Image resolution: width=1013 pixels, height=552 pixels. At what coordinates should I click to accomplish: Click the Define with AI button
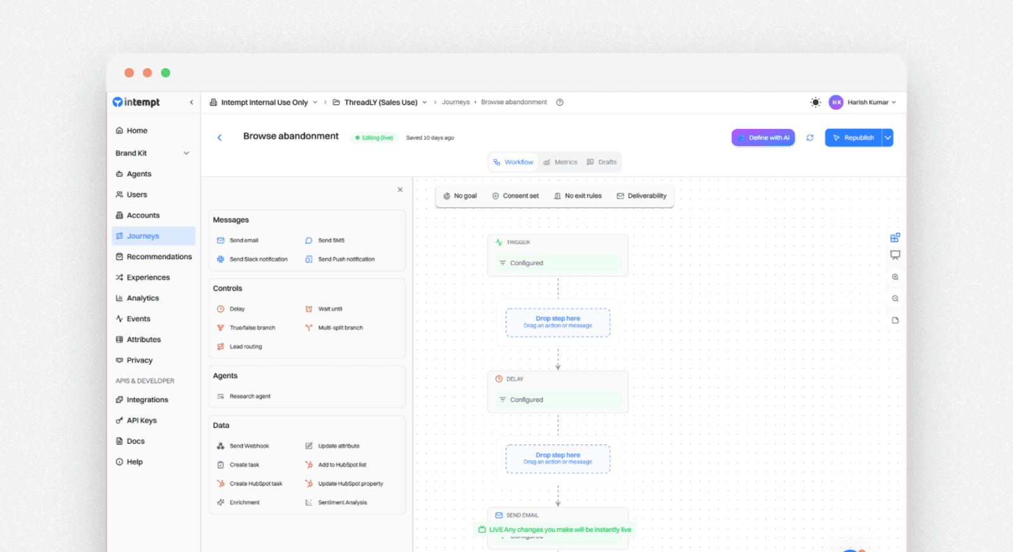tap(763, 138)
